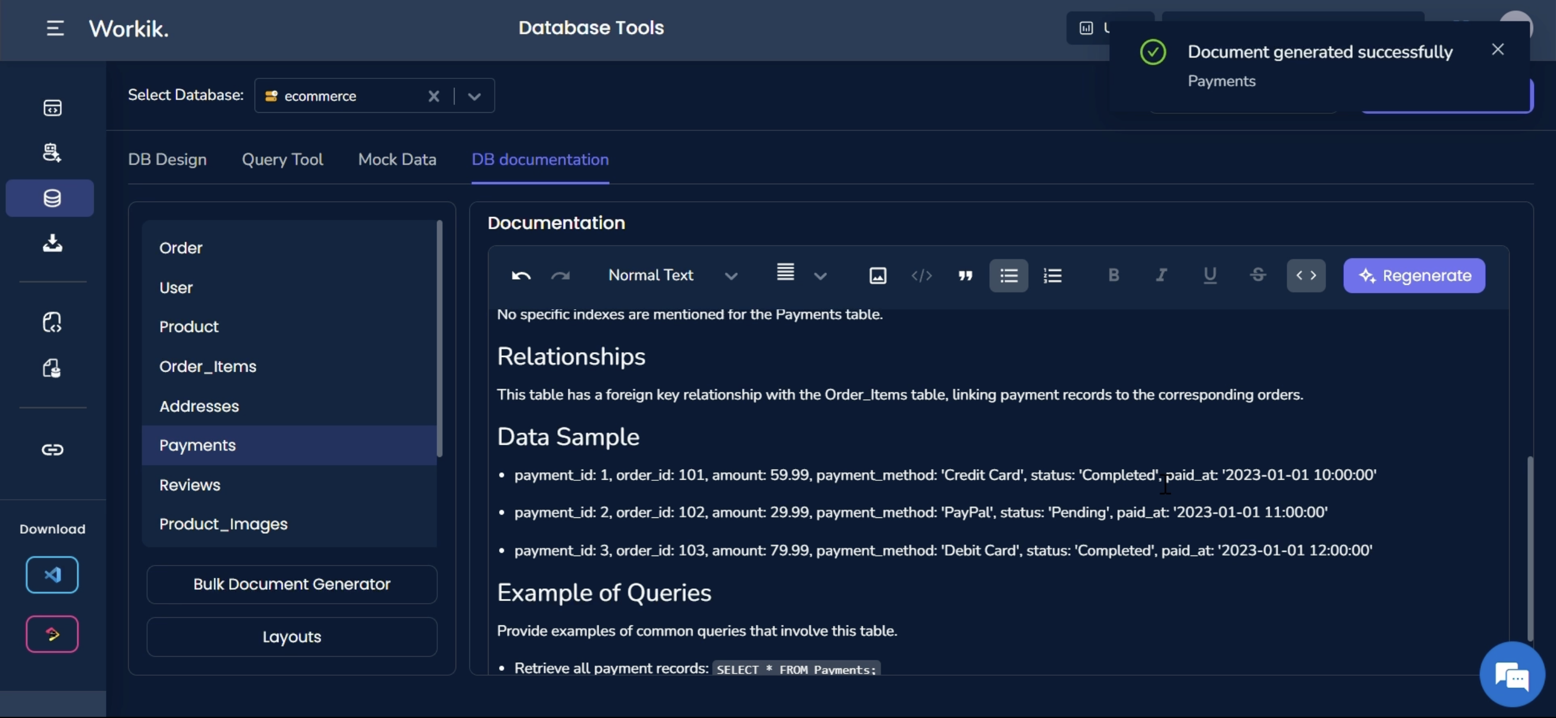Image resolution: width=1556 pixels, height=718 pixels.
Task: Click the link chain sidebar icon
Action: (x=52, y=449)
